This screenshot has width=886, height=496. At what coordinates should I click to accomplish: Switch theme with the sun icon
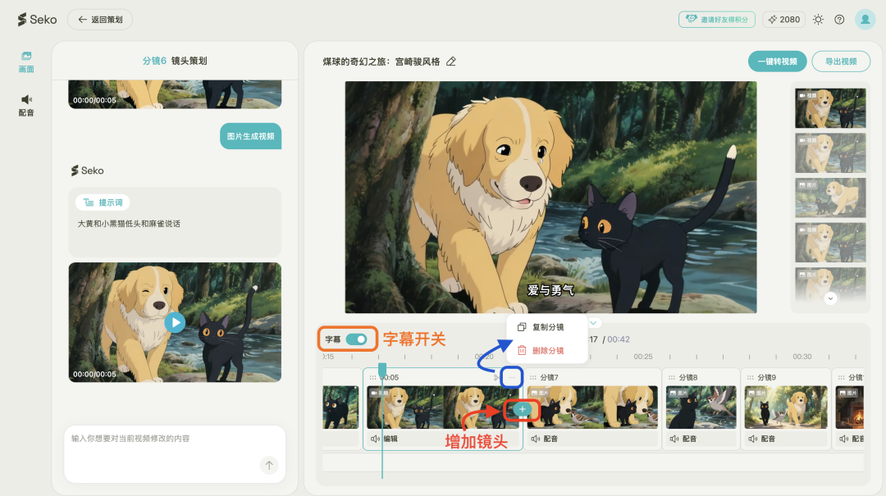[818, 19]
